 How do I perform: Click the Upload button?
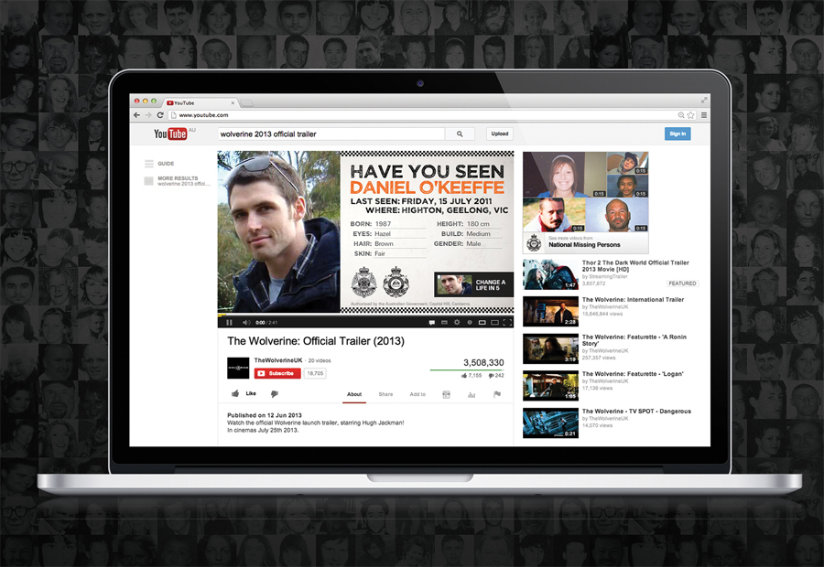500,134
